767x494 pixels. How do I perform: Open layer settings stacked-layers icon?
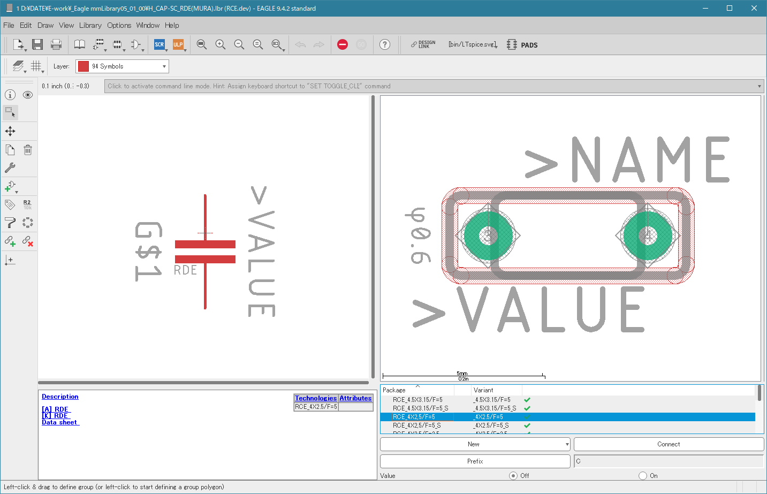(x=19, y=66)
